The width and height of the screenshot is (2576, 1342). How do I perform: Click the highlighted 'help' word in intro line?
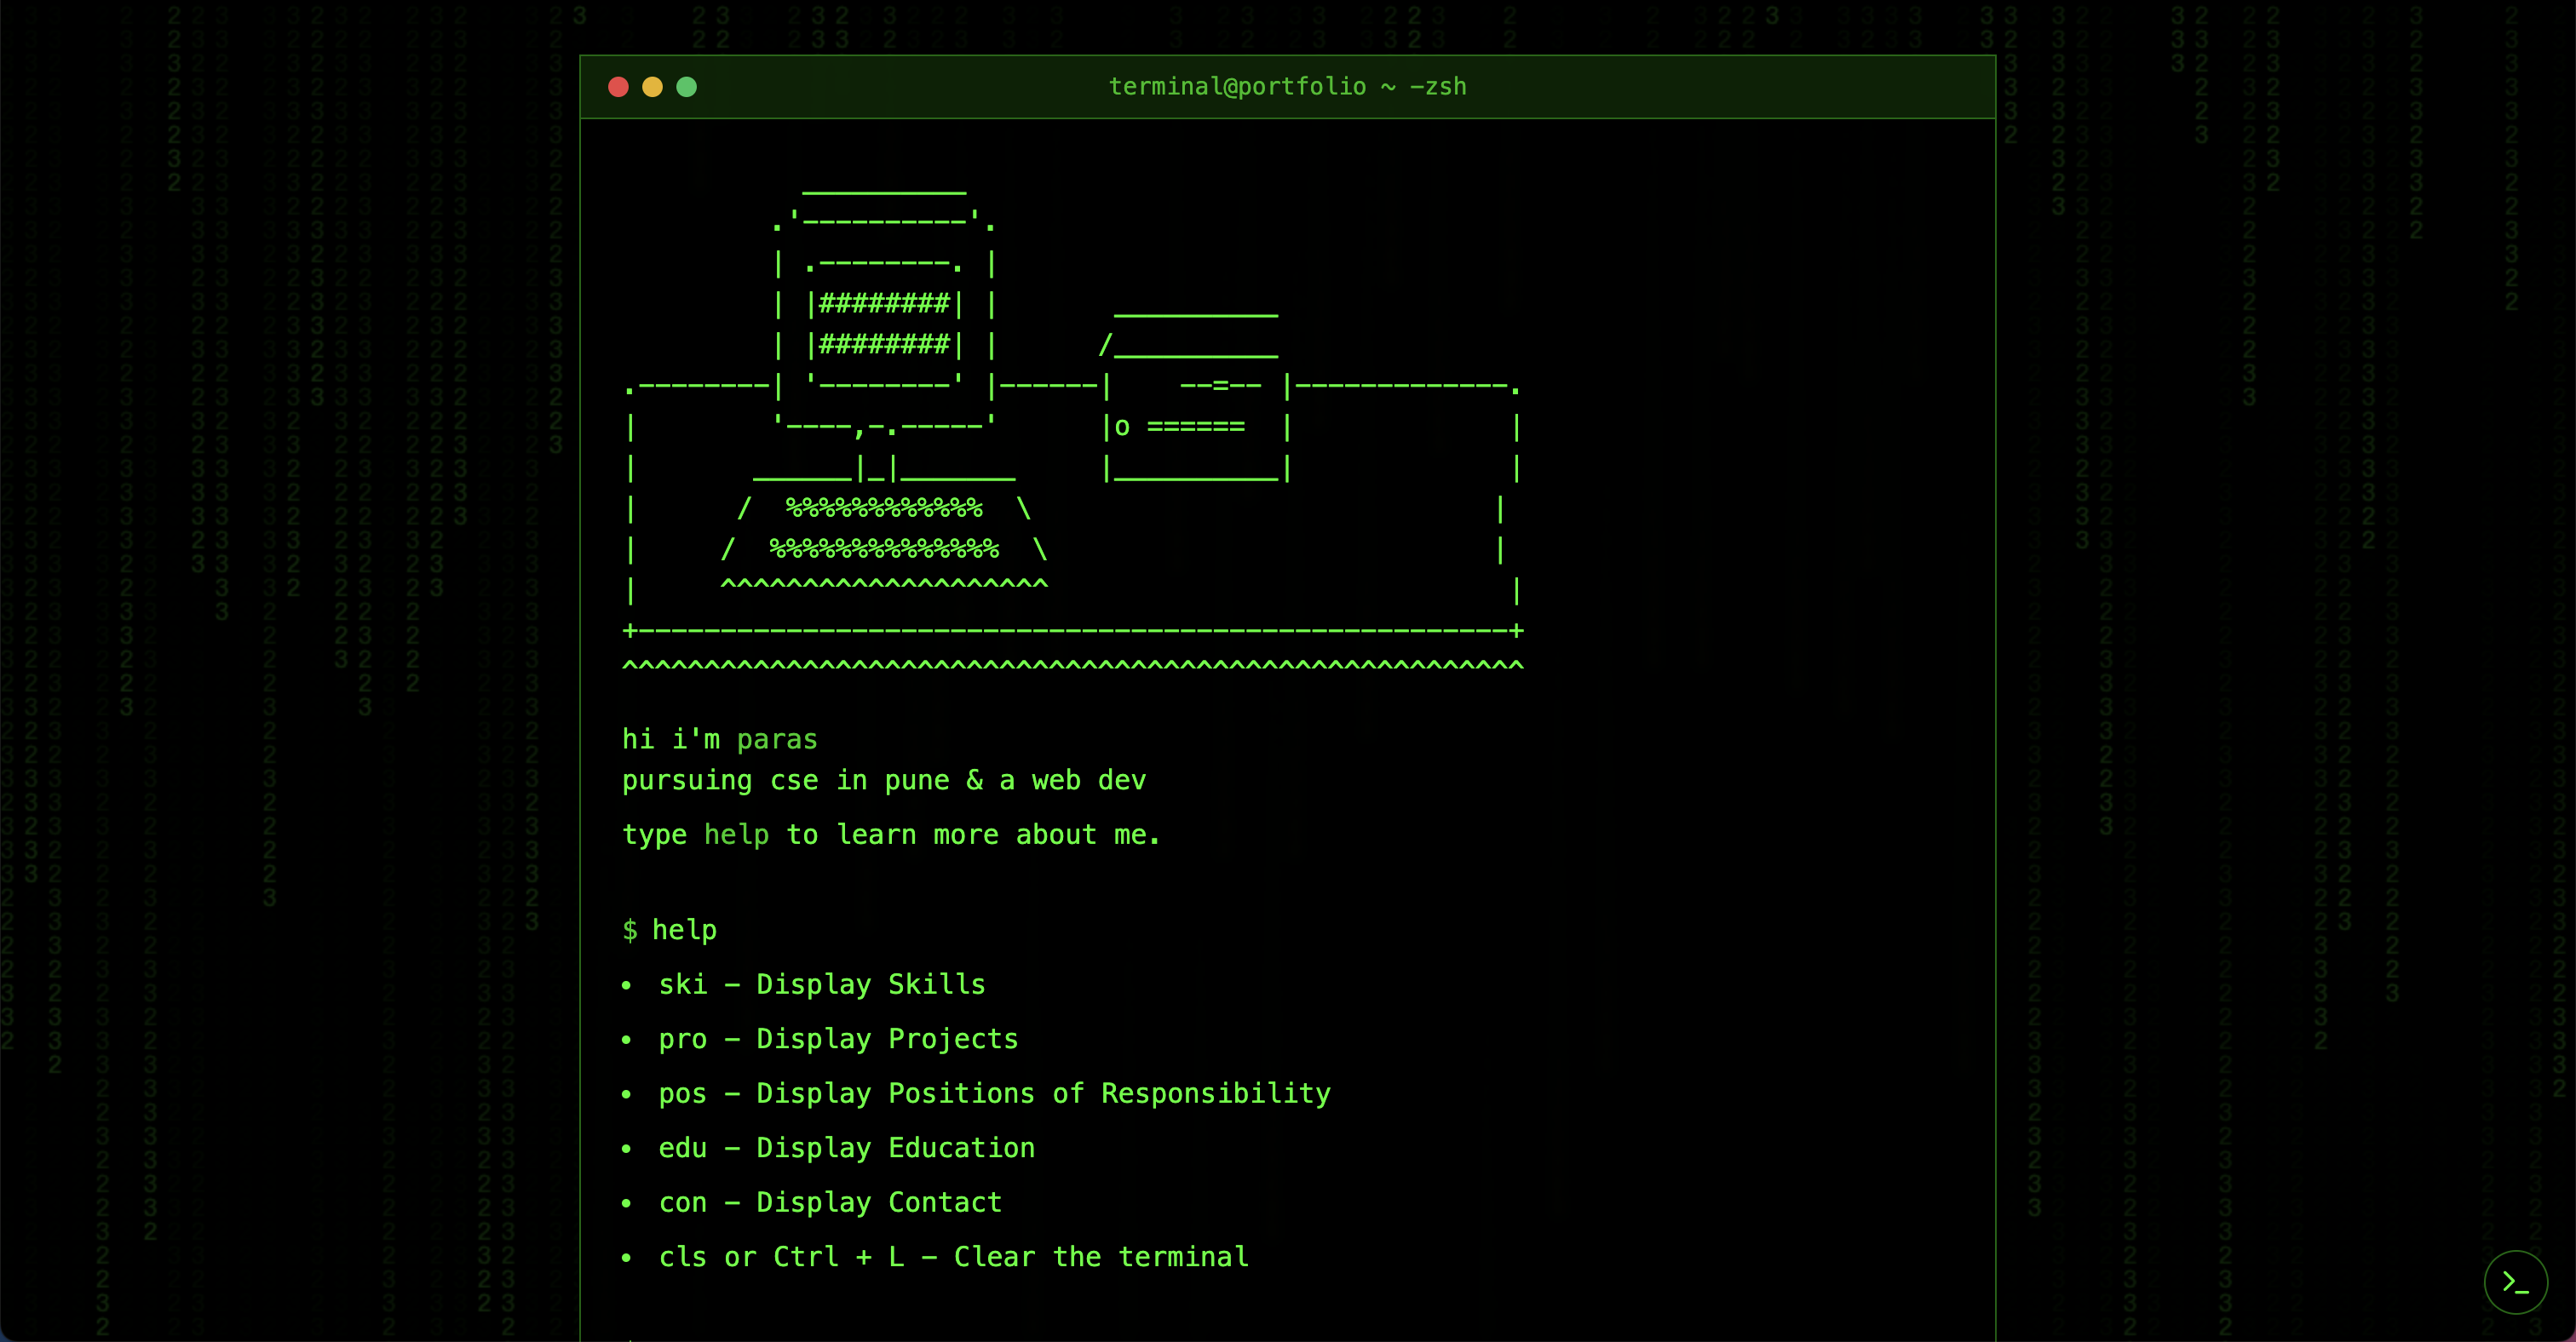[x=736, y=834]
